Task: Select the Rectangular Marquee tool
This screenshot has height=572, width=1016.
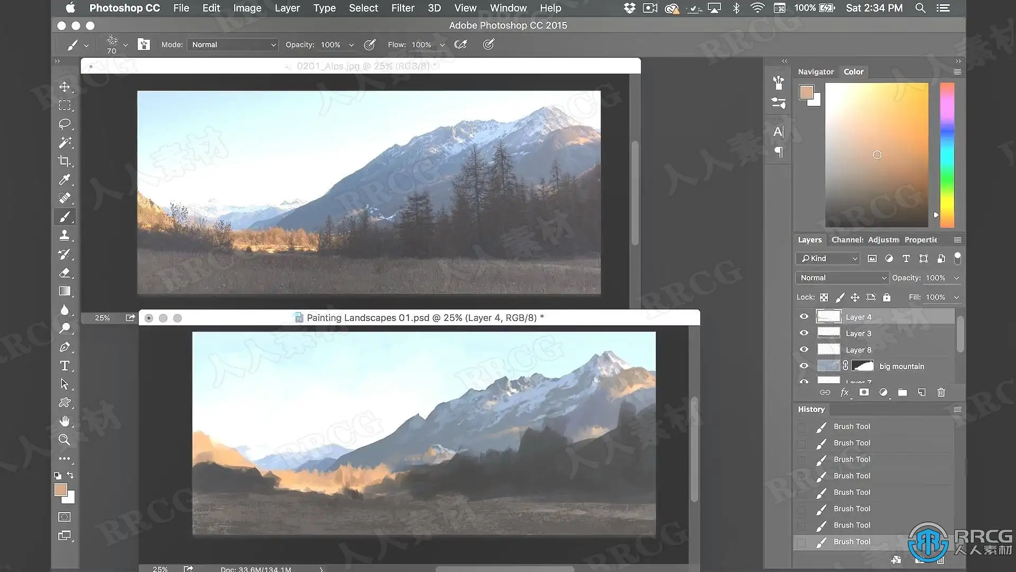Action: click(x=65, y=105)
